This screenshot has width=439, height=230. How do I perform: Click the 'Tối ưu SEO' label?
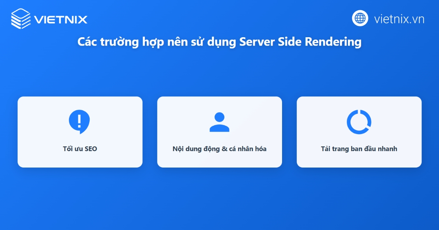pyautogui.click(x=80, y=149)
